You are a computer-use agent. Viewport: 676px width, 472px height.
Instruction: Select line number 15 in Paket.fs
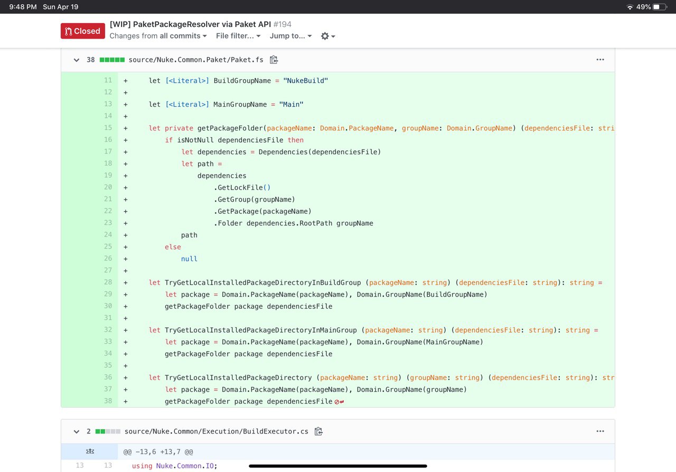[x=108, y=128]
